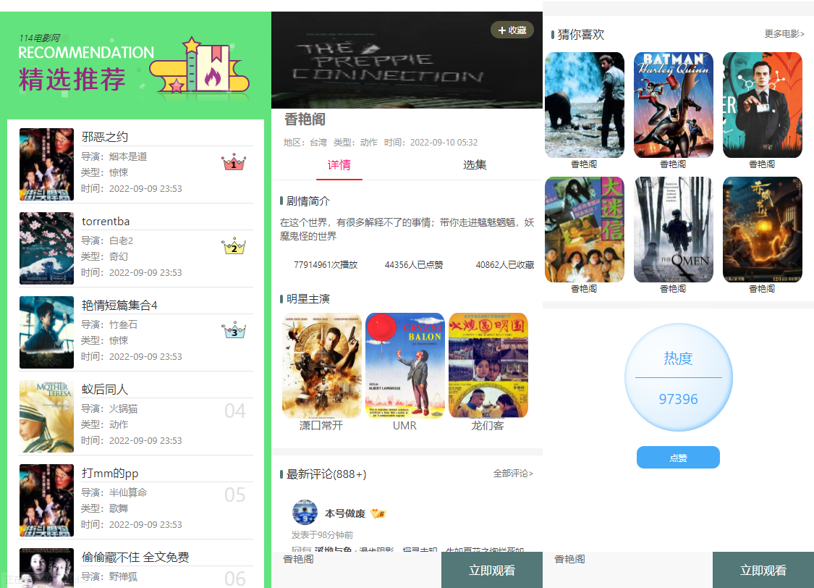814x588 pixels.
Task: Click the star name 龙们客
Action: (x=488, y=426)
